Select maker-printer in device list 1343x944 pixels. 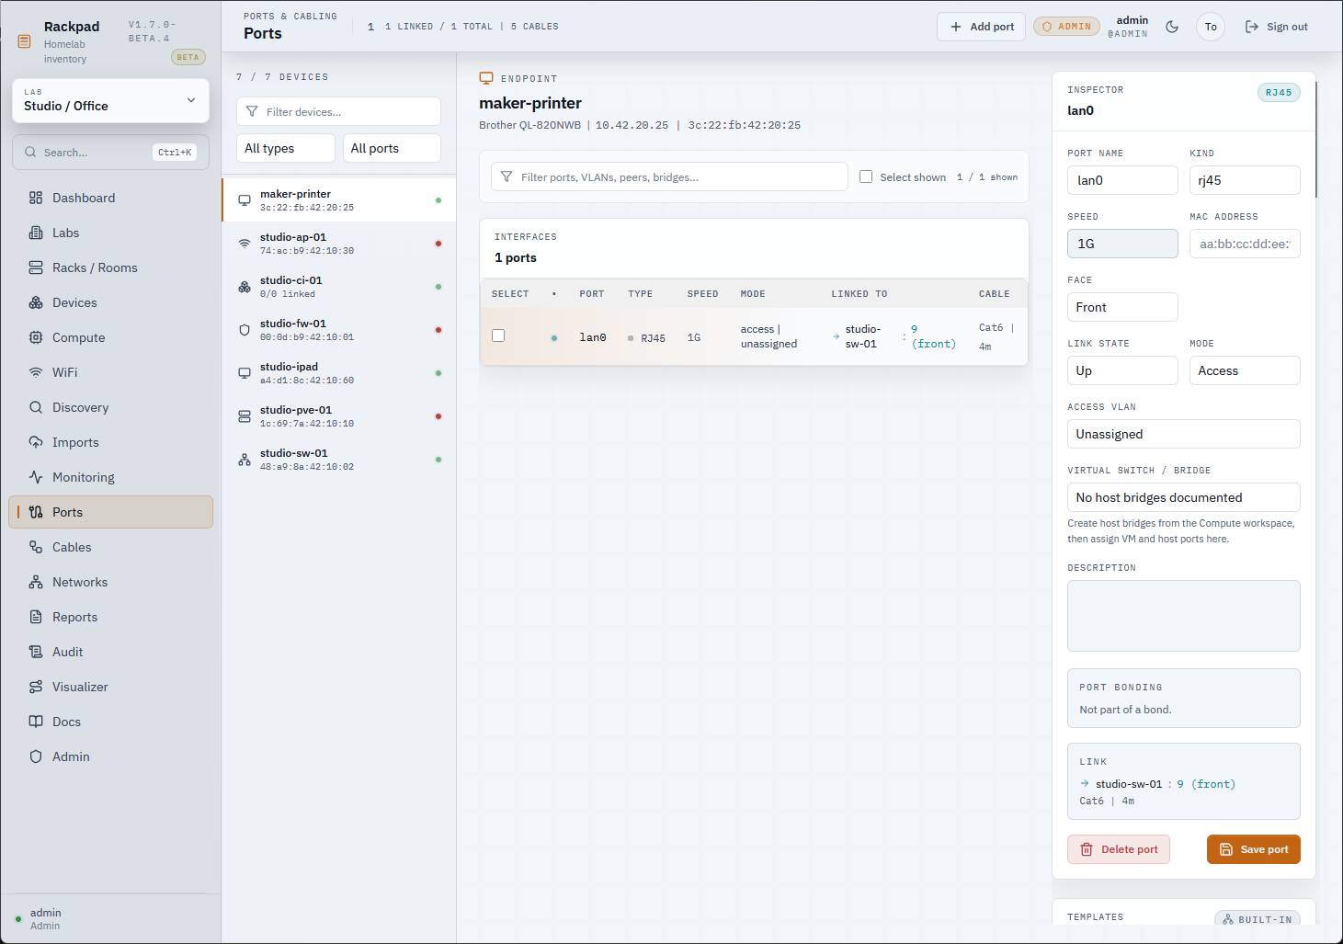click(x=339, y=199)
